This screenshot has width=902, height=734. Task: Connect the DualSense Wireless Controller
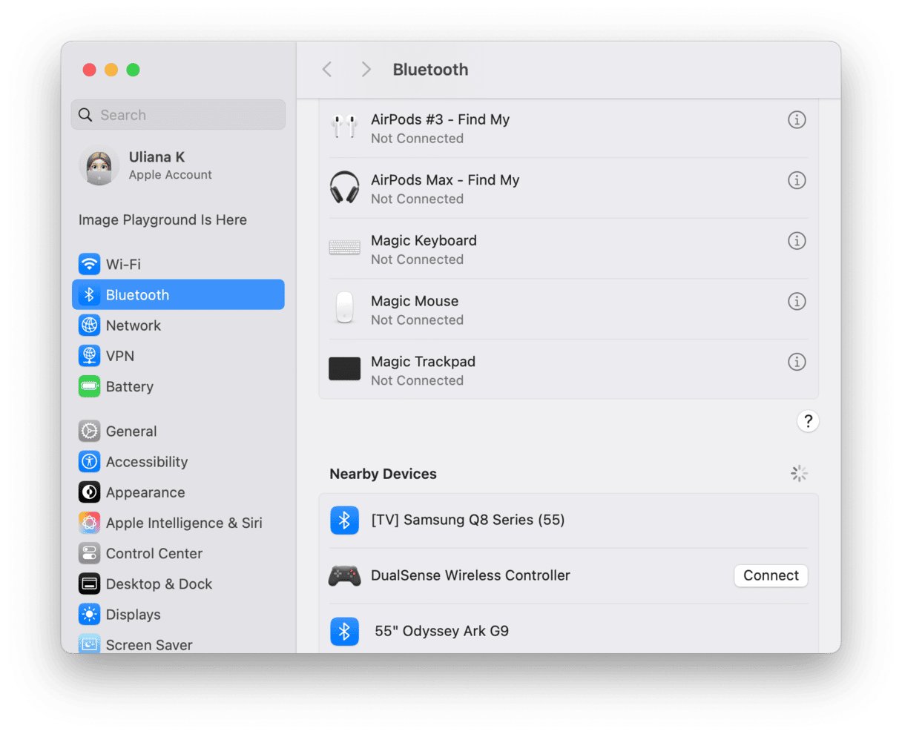(771, 576)
